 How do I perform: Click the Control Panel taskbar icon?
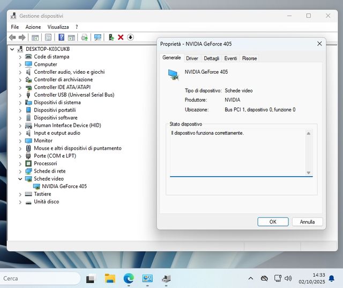pyautogui.click(x=147, y=278)
